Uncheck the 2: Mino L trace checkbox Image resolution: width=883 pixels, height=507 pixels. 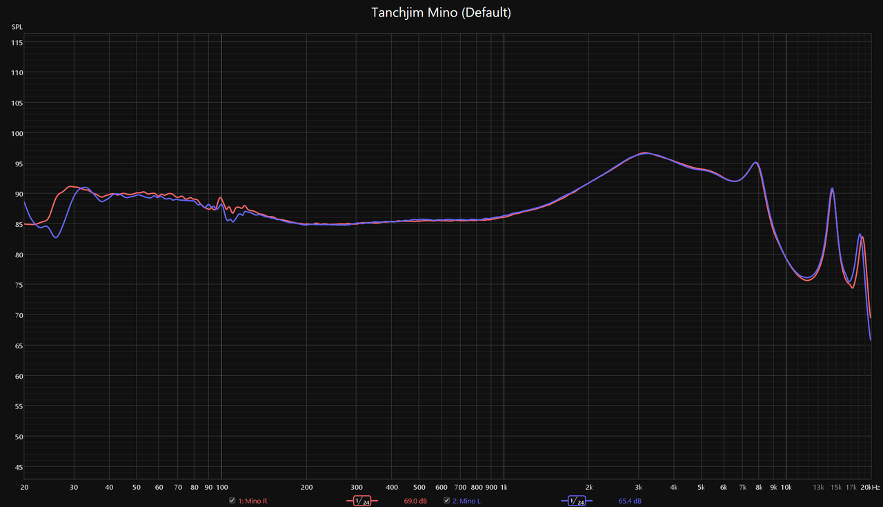pyautogui.click(x=446, y=501)
